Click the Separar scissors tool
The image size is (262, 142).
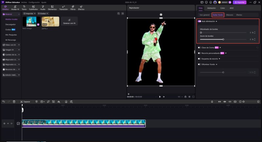tap(25, 102)
